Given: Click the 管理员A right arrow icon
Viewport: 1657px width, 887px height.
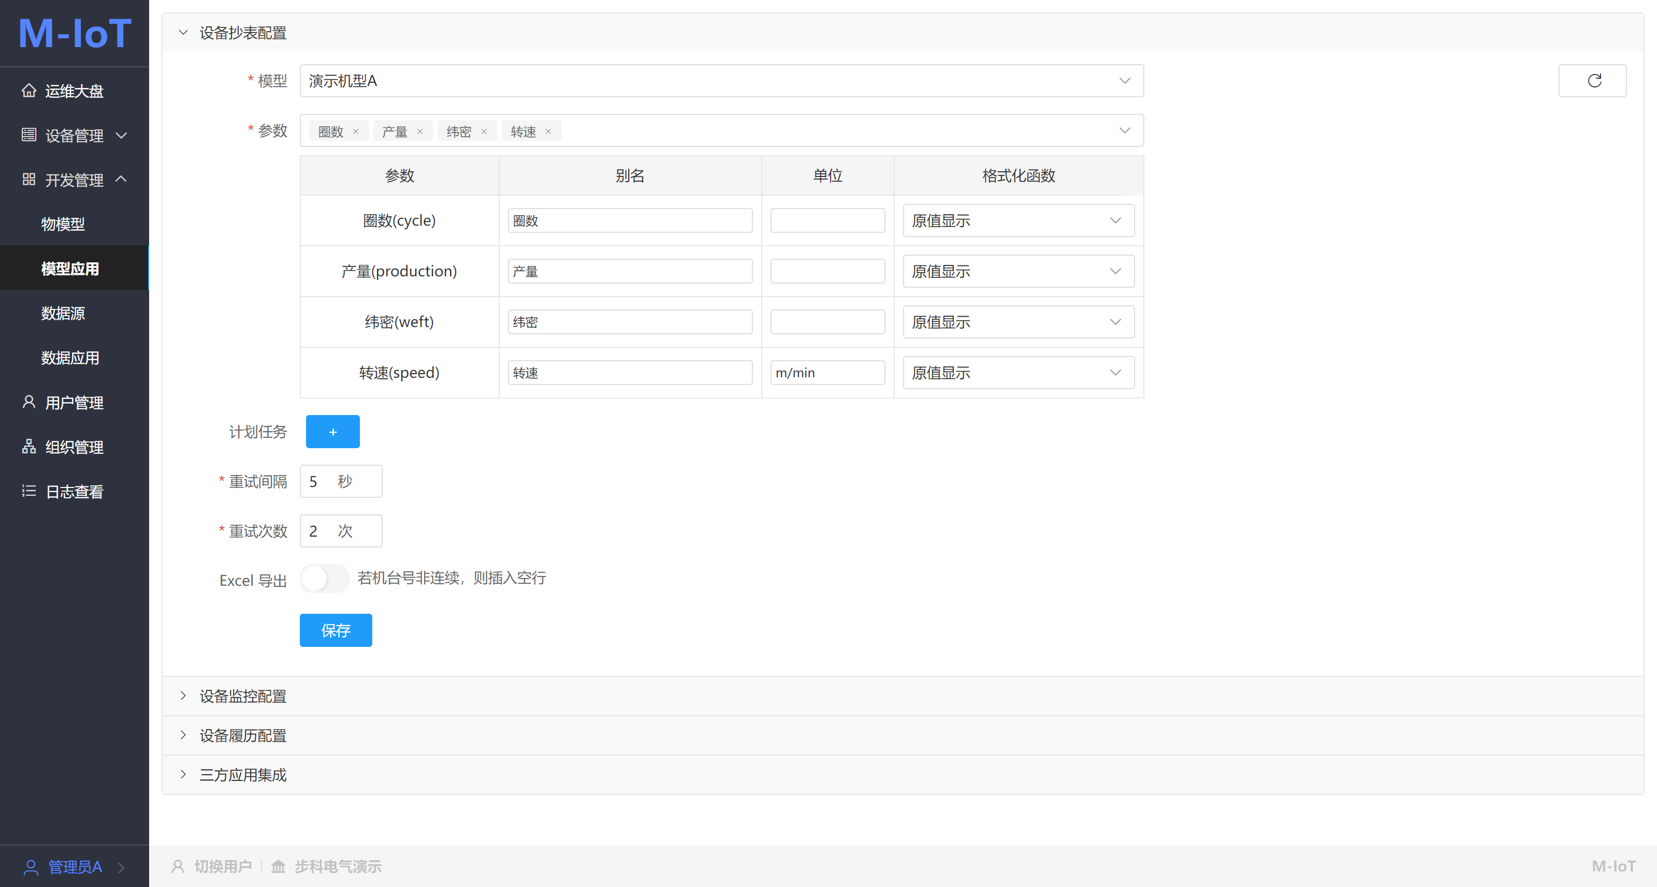Looking at the screenshot, I should click(x=121, y=868).
